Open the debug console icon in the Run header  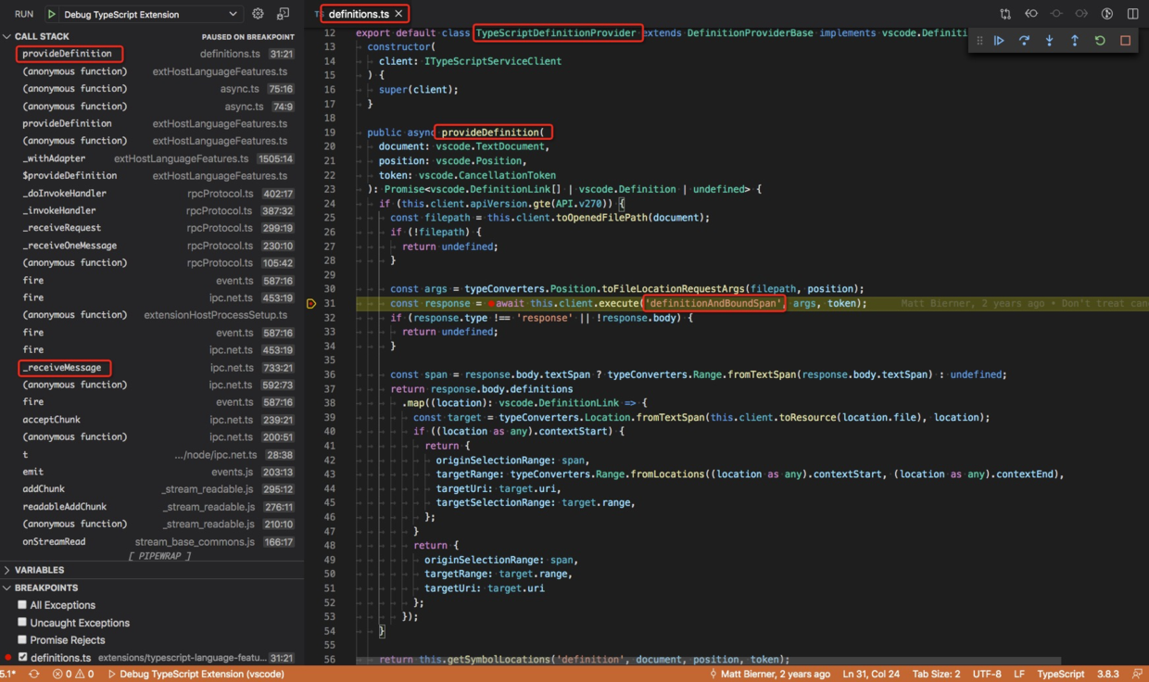click(x=283, y=14)
